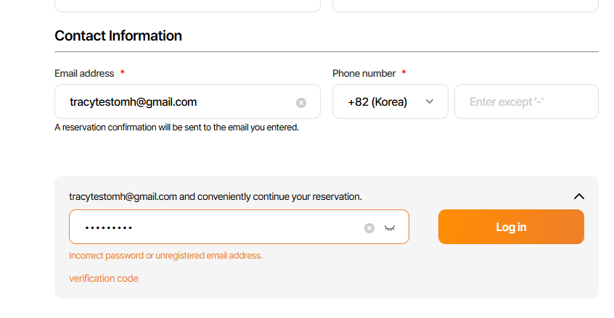Click the phone number field "Enter except '-'"

(x=525, y=102)
